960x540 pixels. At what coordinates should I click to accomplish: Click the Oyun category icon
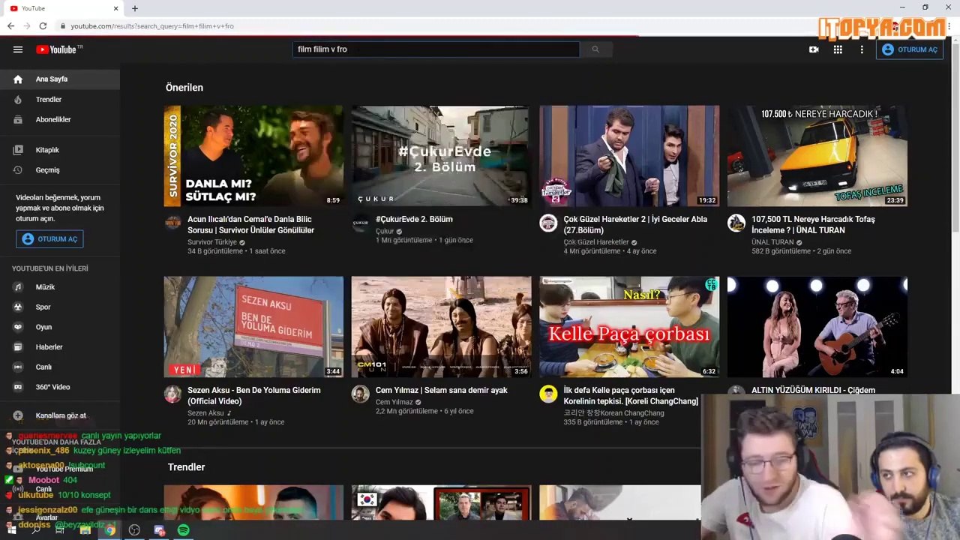point(18,327)
